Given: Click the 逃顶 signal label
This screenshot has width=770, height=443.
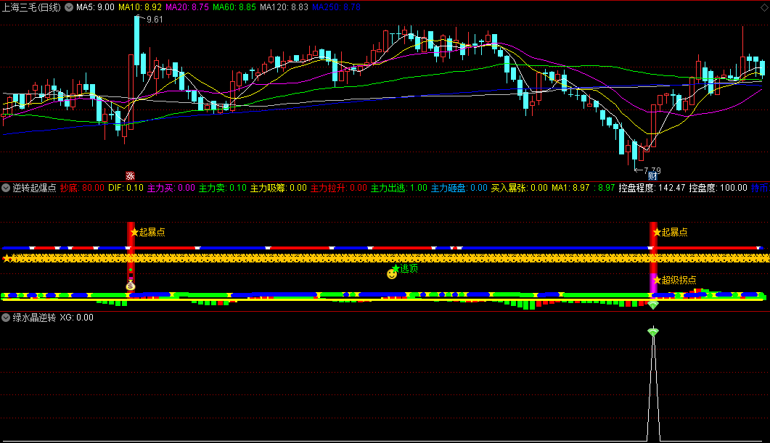Looking at the screenshot, I should point(409,268).
